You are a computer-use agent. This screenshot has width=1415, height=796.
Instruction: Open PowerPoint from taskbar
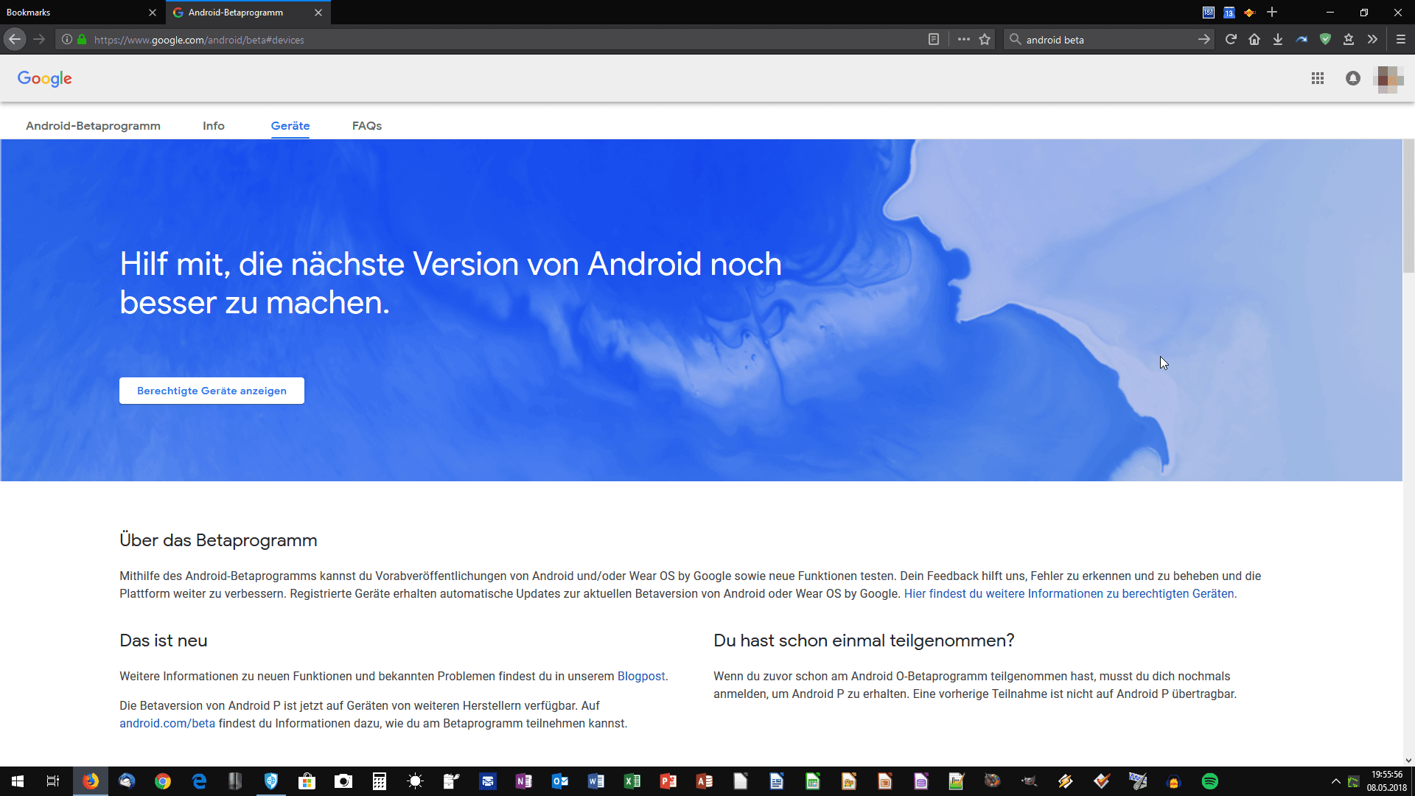pyautogui.click(x=668, y=781)
